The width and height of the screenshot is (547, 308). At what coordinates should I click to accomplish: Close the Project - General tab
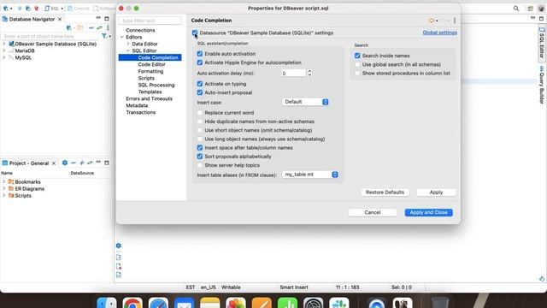[x=54, y=163]
